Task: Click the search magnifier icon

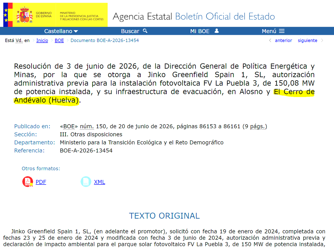Action: pyautogui.click(x=145, y=31)
